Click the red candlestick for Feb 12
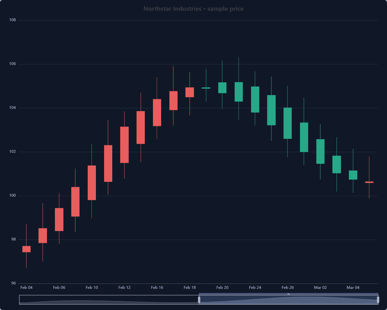 point(124,145)
